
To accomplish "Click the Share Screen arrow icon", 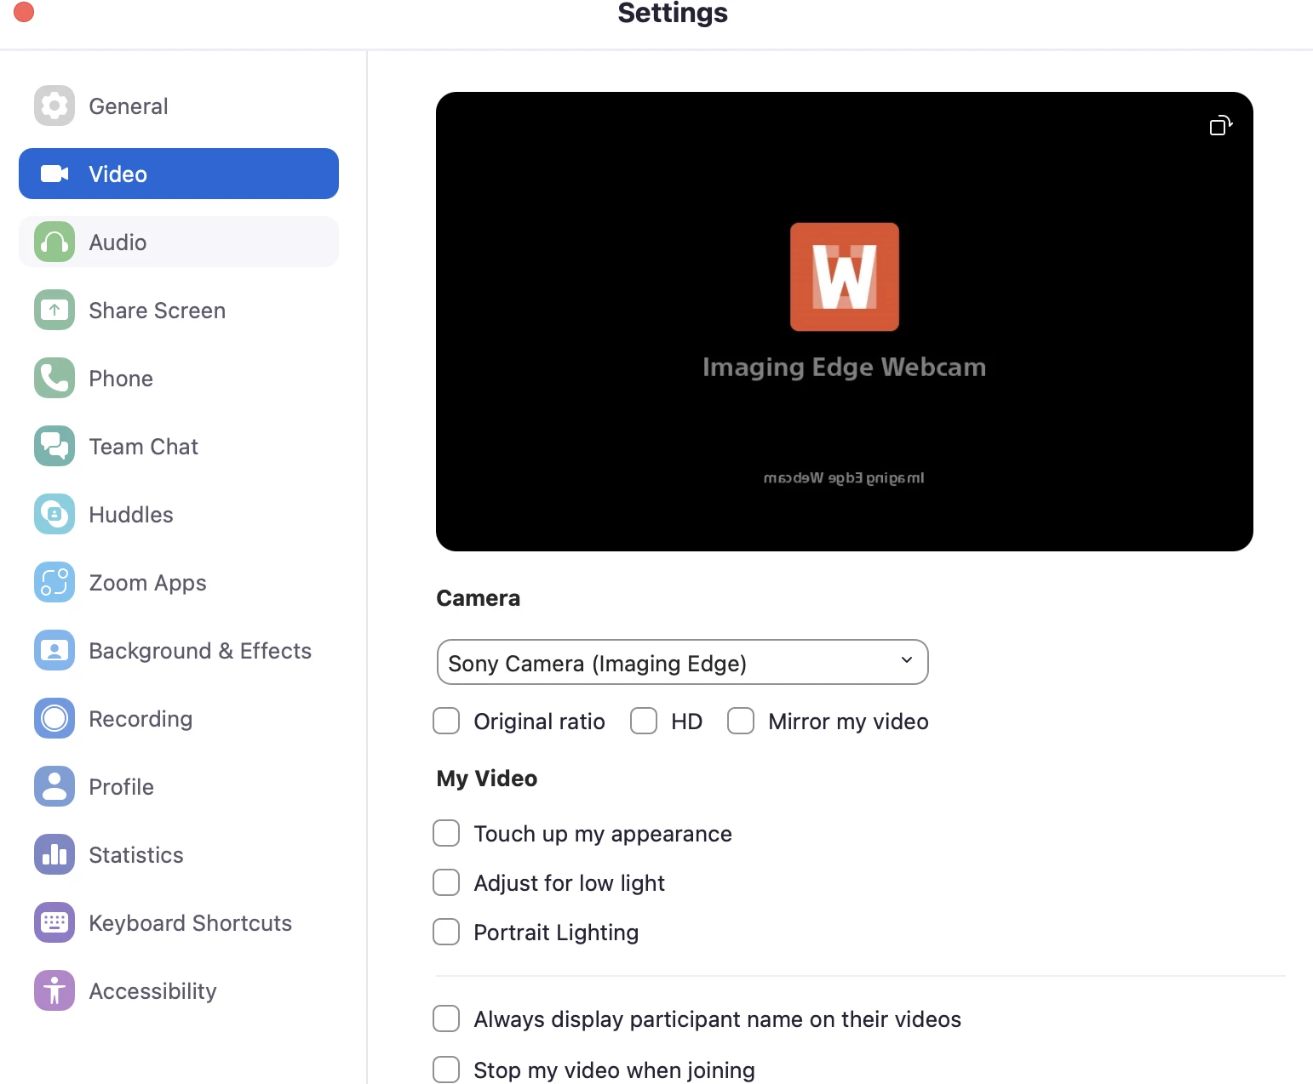I will pos(54,310).
